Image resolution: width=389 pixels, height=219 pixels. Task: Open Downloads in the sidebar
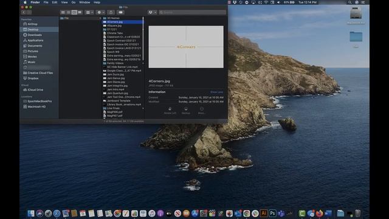[35, 35]
